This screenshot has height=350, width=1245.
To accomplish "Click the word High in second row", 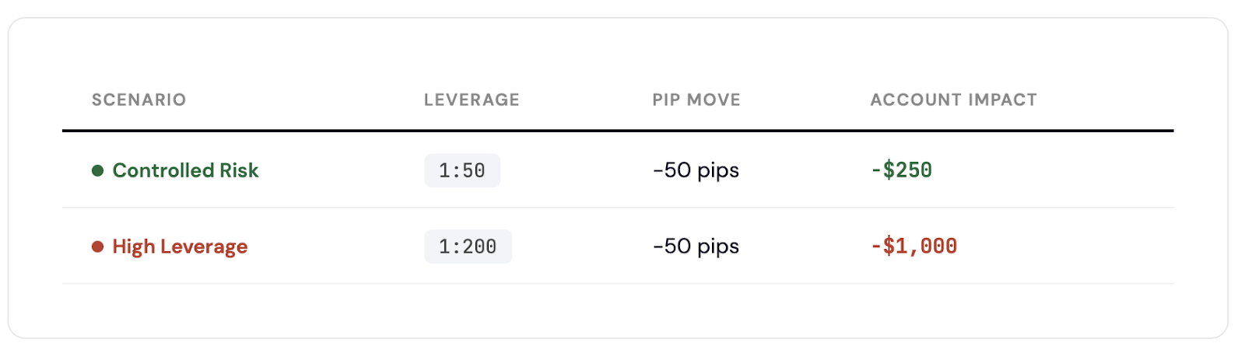I will click(134, 247).
